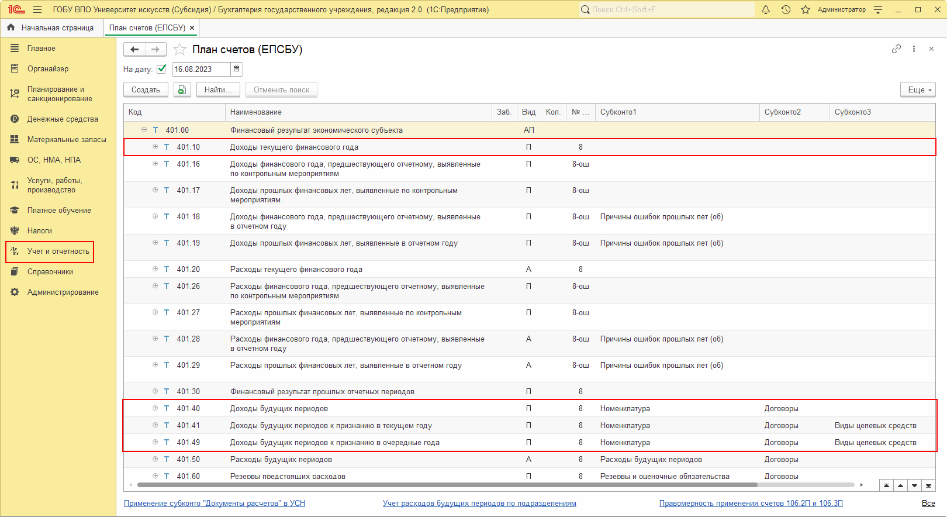The image size is (947, 517).
Task: Click the Код column header
Action: pos(175,112)
